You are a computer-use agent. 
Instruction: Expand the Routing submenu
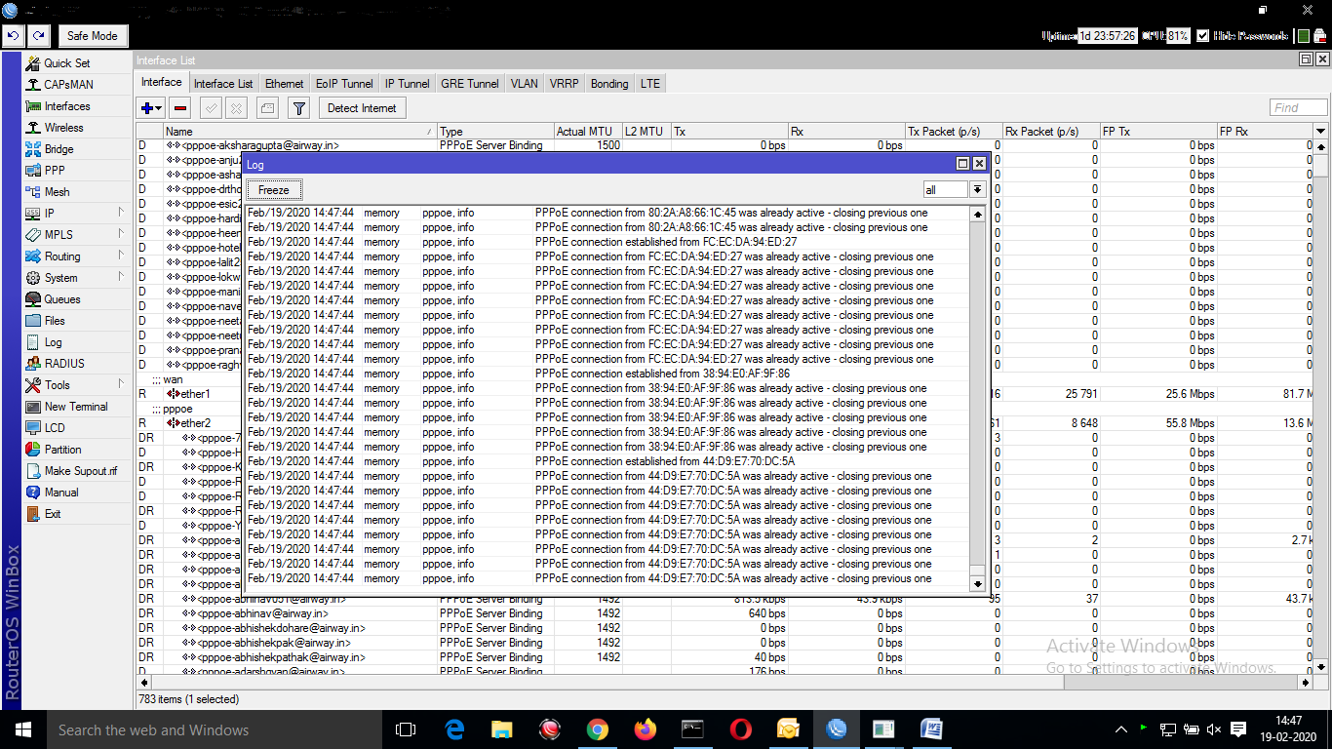point(121,255)
